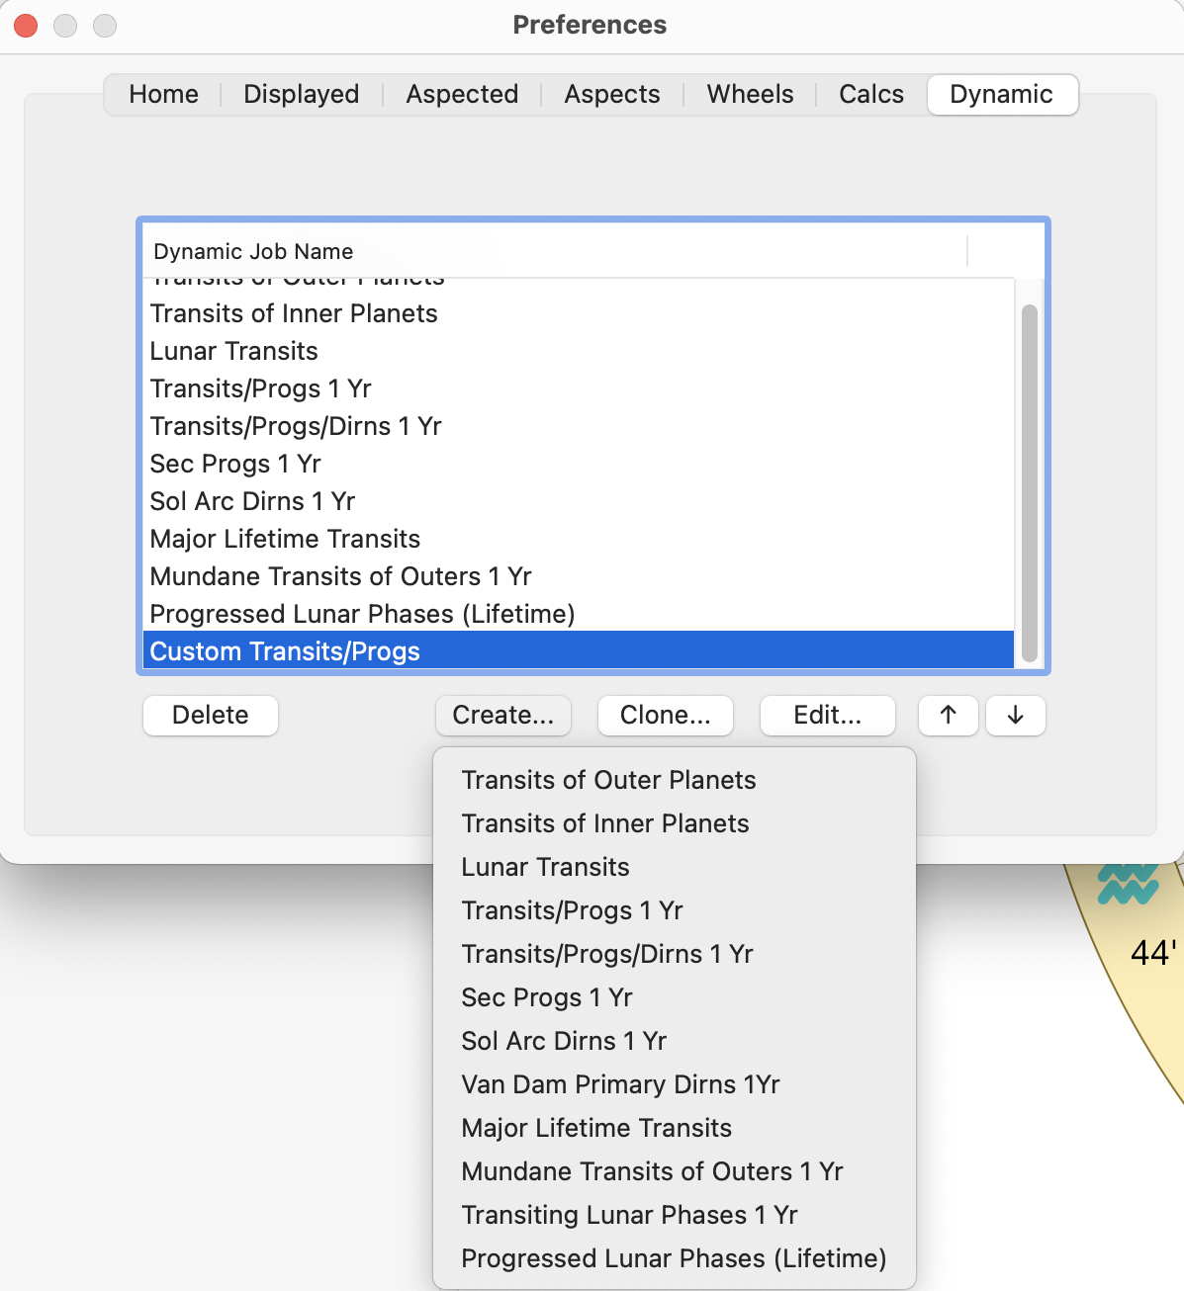Open the Displayed preferences tab
The image size is (1184, 1291).
coord(301,94)
